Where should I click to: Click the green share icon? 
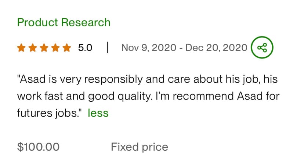point(262,48)
